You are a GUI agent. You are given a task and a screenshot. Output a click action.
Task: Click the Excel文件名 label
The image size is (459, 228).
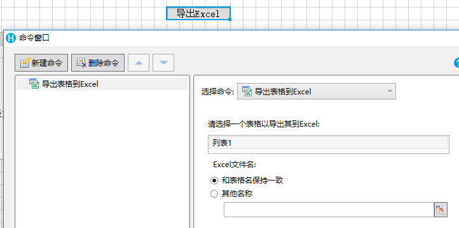(235, 165)
